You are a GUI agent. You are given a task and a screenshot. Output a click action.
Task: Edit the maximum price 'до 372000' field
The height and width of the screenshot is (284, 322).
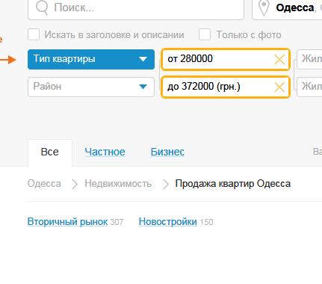point(226,87)
